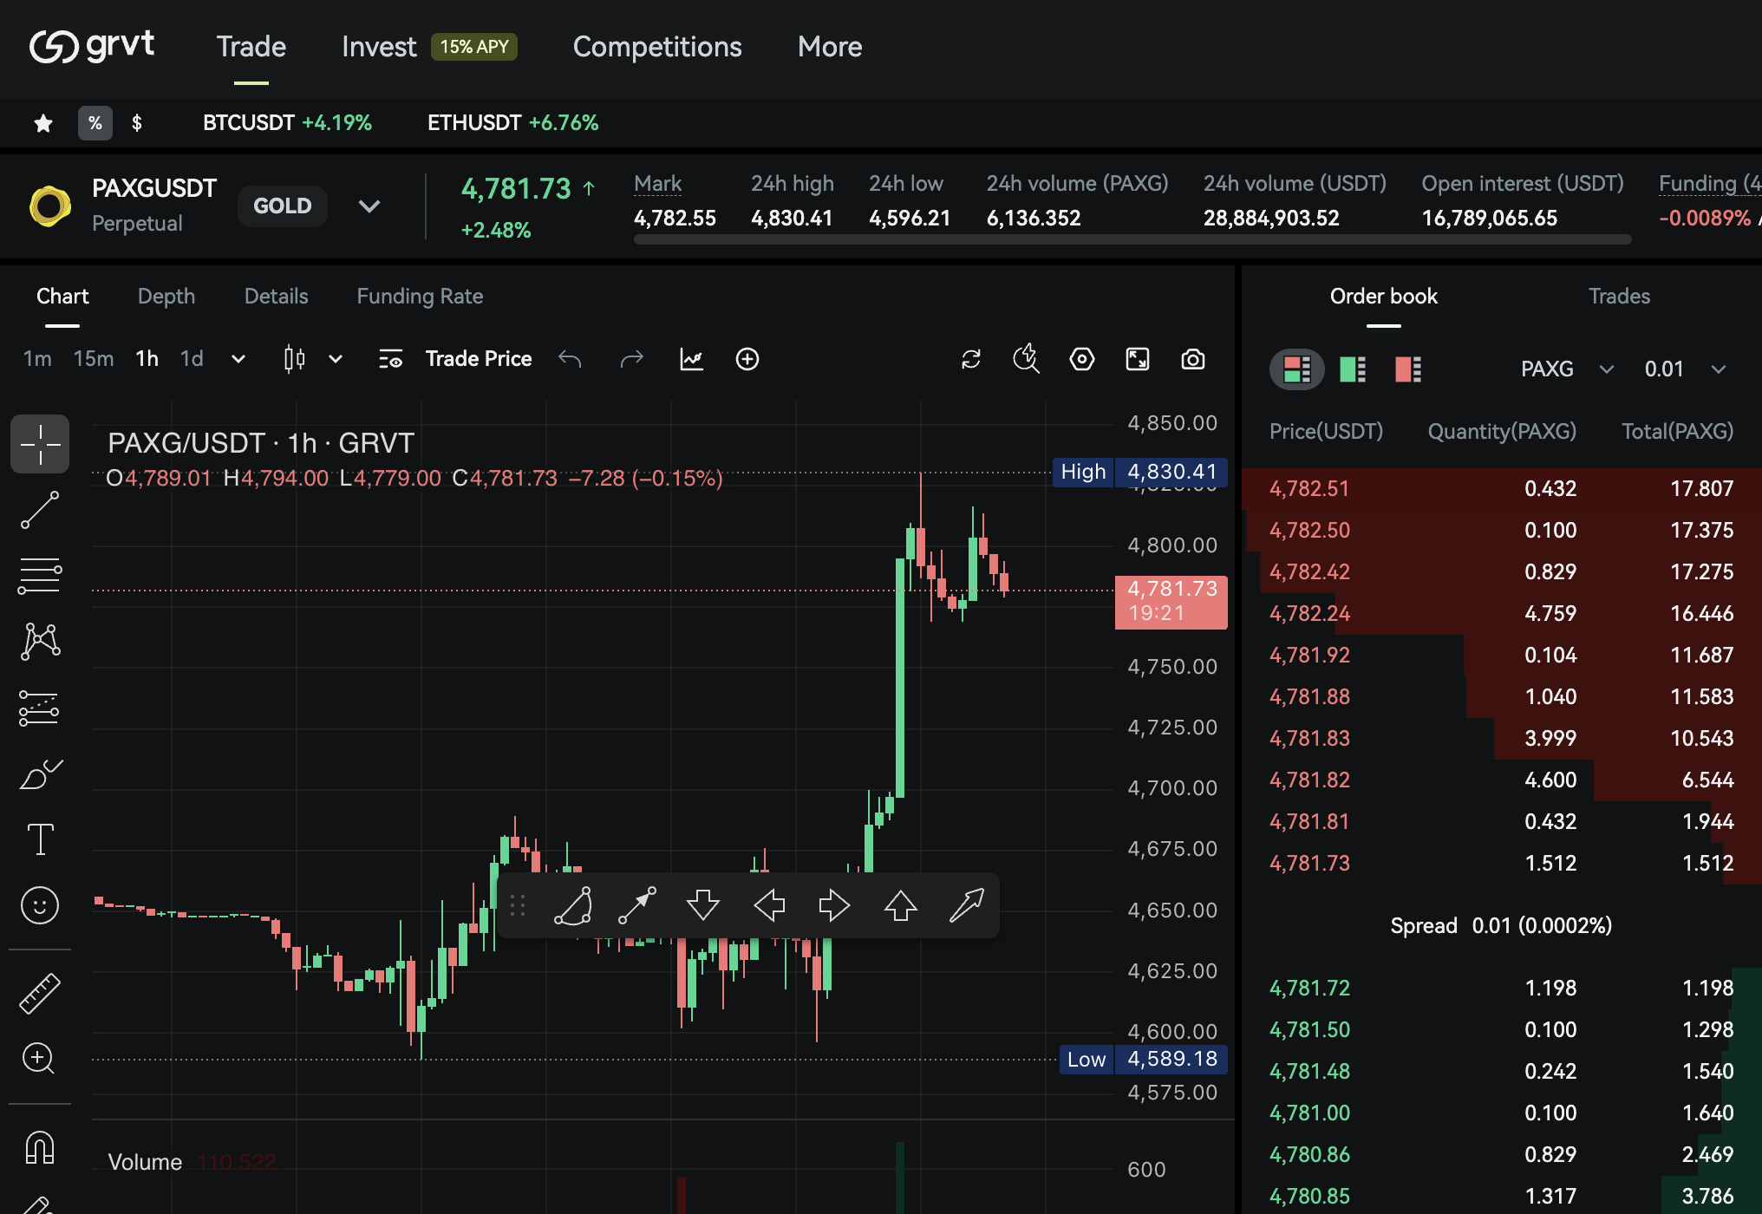Click the redo arrow in chart toolbar
The height and width of the screenshot is (1214, 1762).
(x=631, y=359)
